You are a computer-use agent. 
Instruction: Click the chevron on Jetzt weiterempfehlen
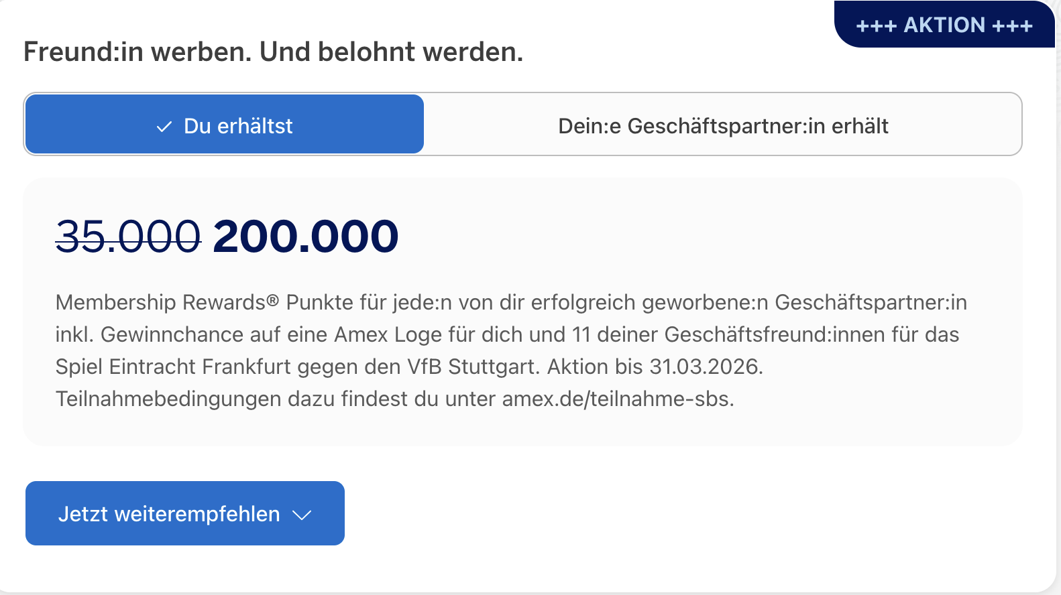click(x=302, y=515)
